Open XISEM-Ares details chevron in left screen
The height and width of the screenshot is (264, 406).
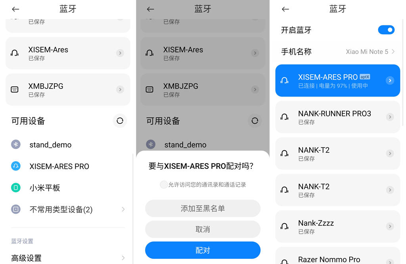(x=120, y=53)
